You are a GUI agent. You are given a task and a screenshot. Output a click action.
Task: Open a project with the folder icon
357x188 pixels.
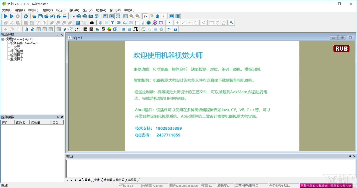coord(34,16)
